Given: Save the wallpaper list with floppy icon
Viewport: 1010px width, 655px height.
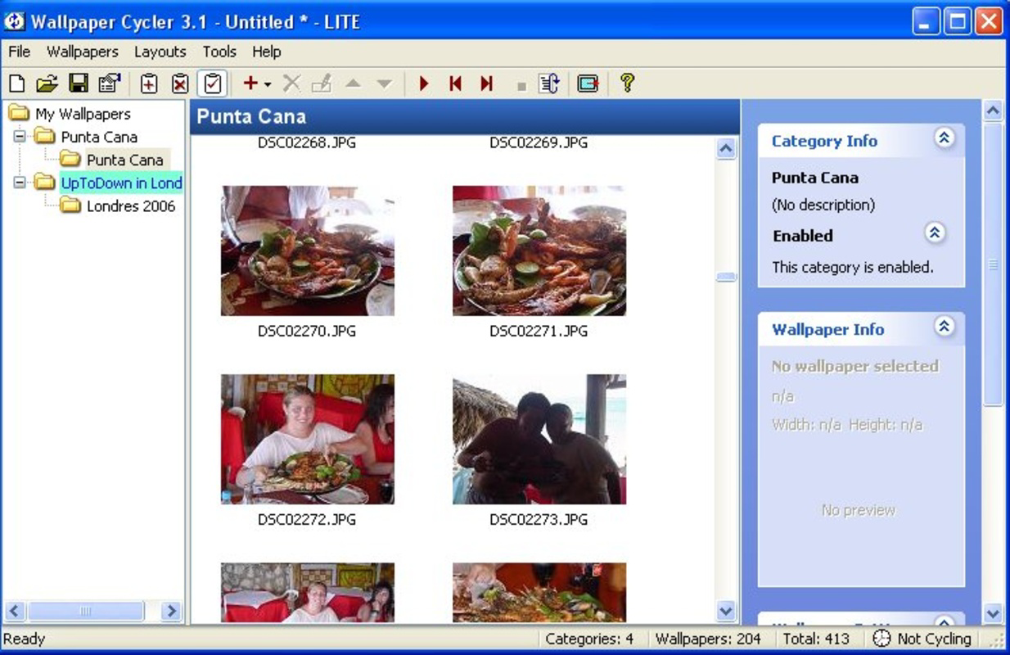Looking at the screenshot, I should pyautogui.click(x=79, y=83).
